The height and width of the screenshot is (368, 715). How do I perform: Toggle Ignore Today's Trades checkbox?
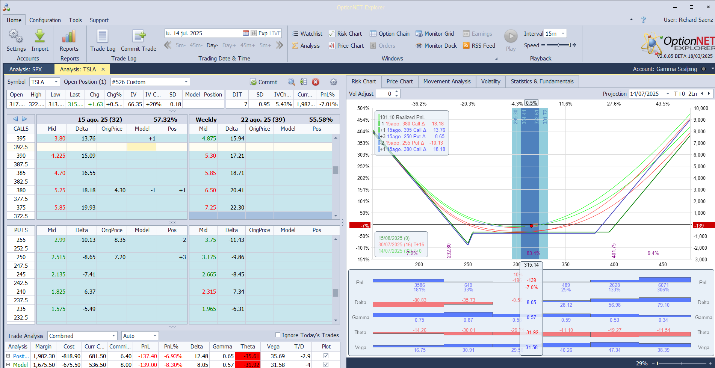pos(278,335)
